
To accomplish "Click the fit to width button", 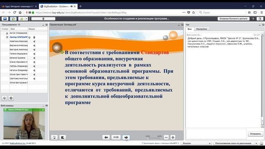I will pos(166,137).
